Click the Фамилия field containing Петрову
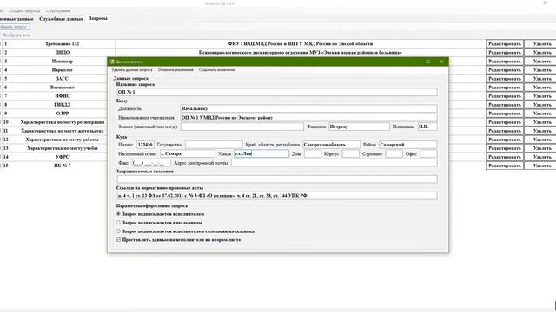 point(359,127)
